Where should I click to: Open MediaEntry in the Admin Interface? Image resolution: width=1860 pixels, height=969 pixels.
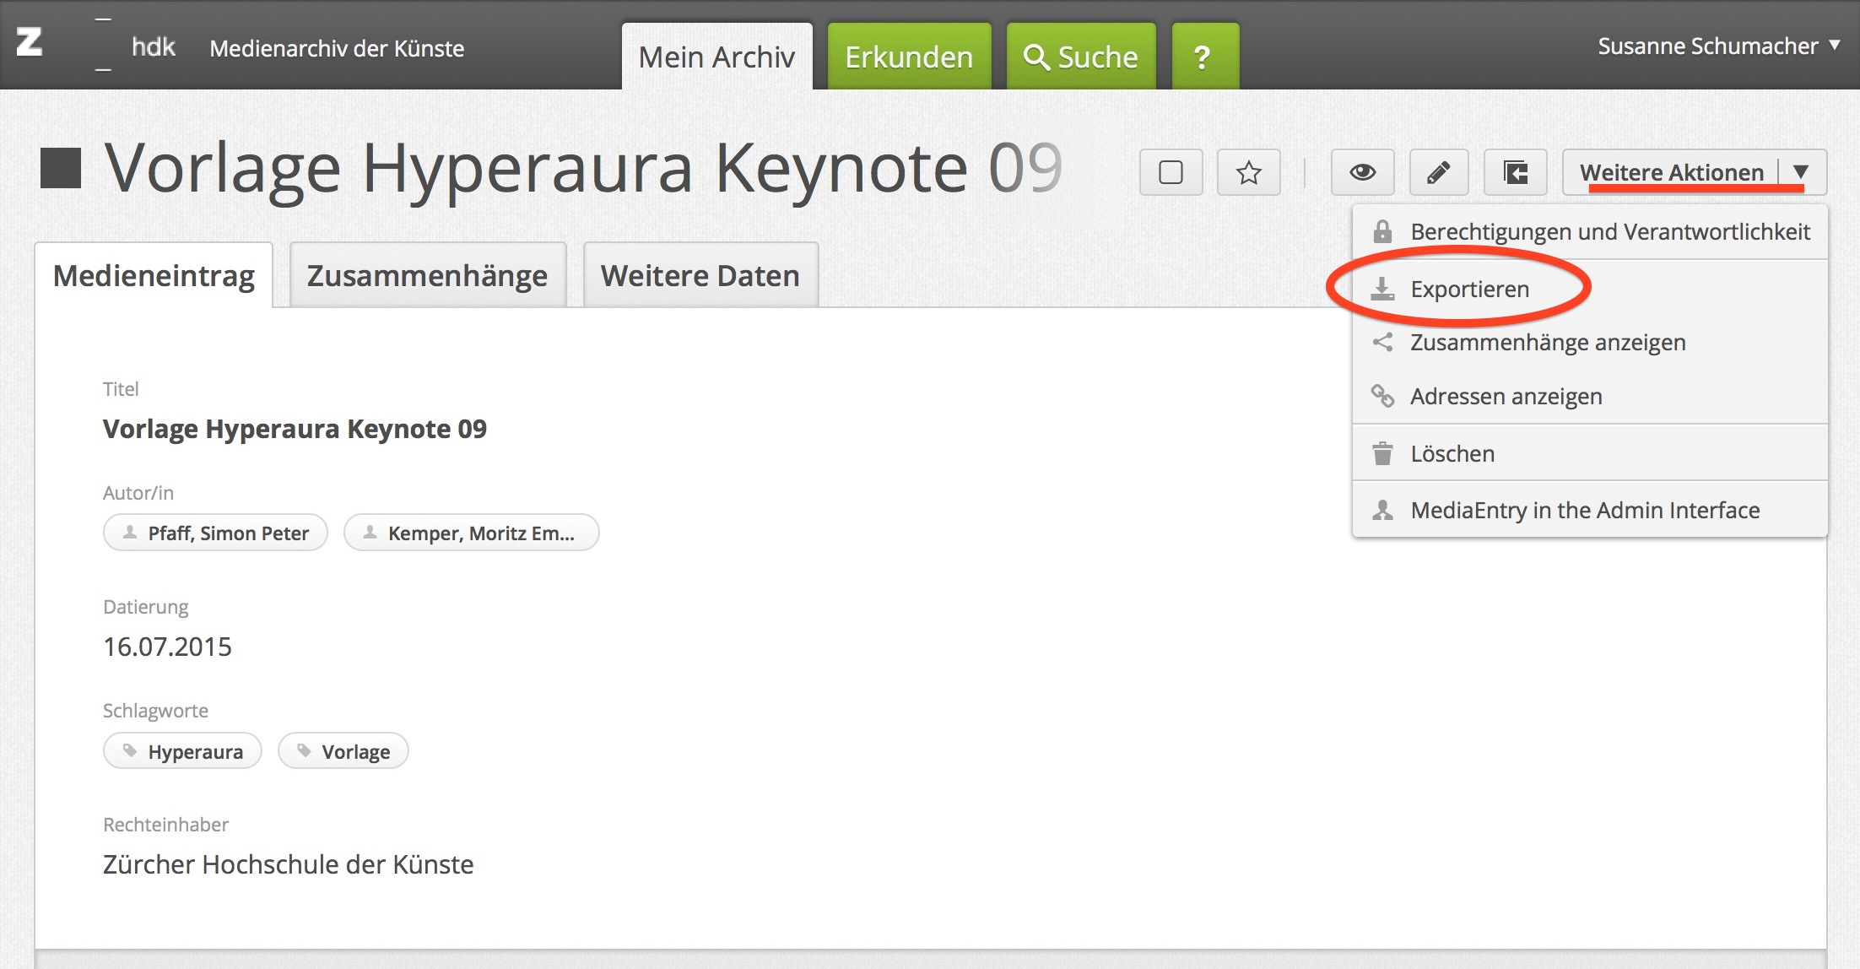[1584, 511]
